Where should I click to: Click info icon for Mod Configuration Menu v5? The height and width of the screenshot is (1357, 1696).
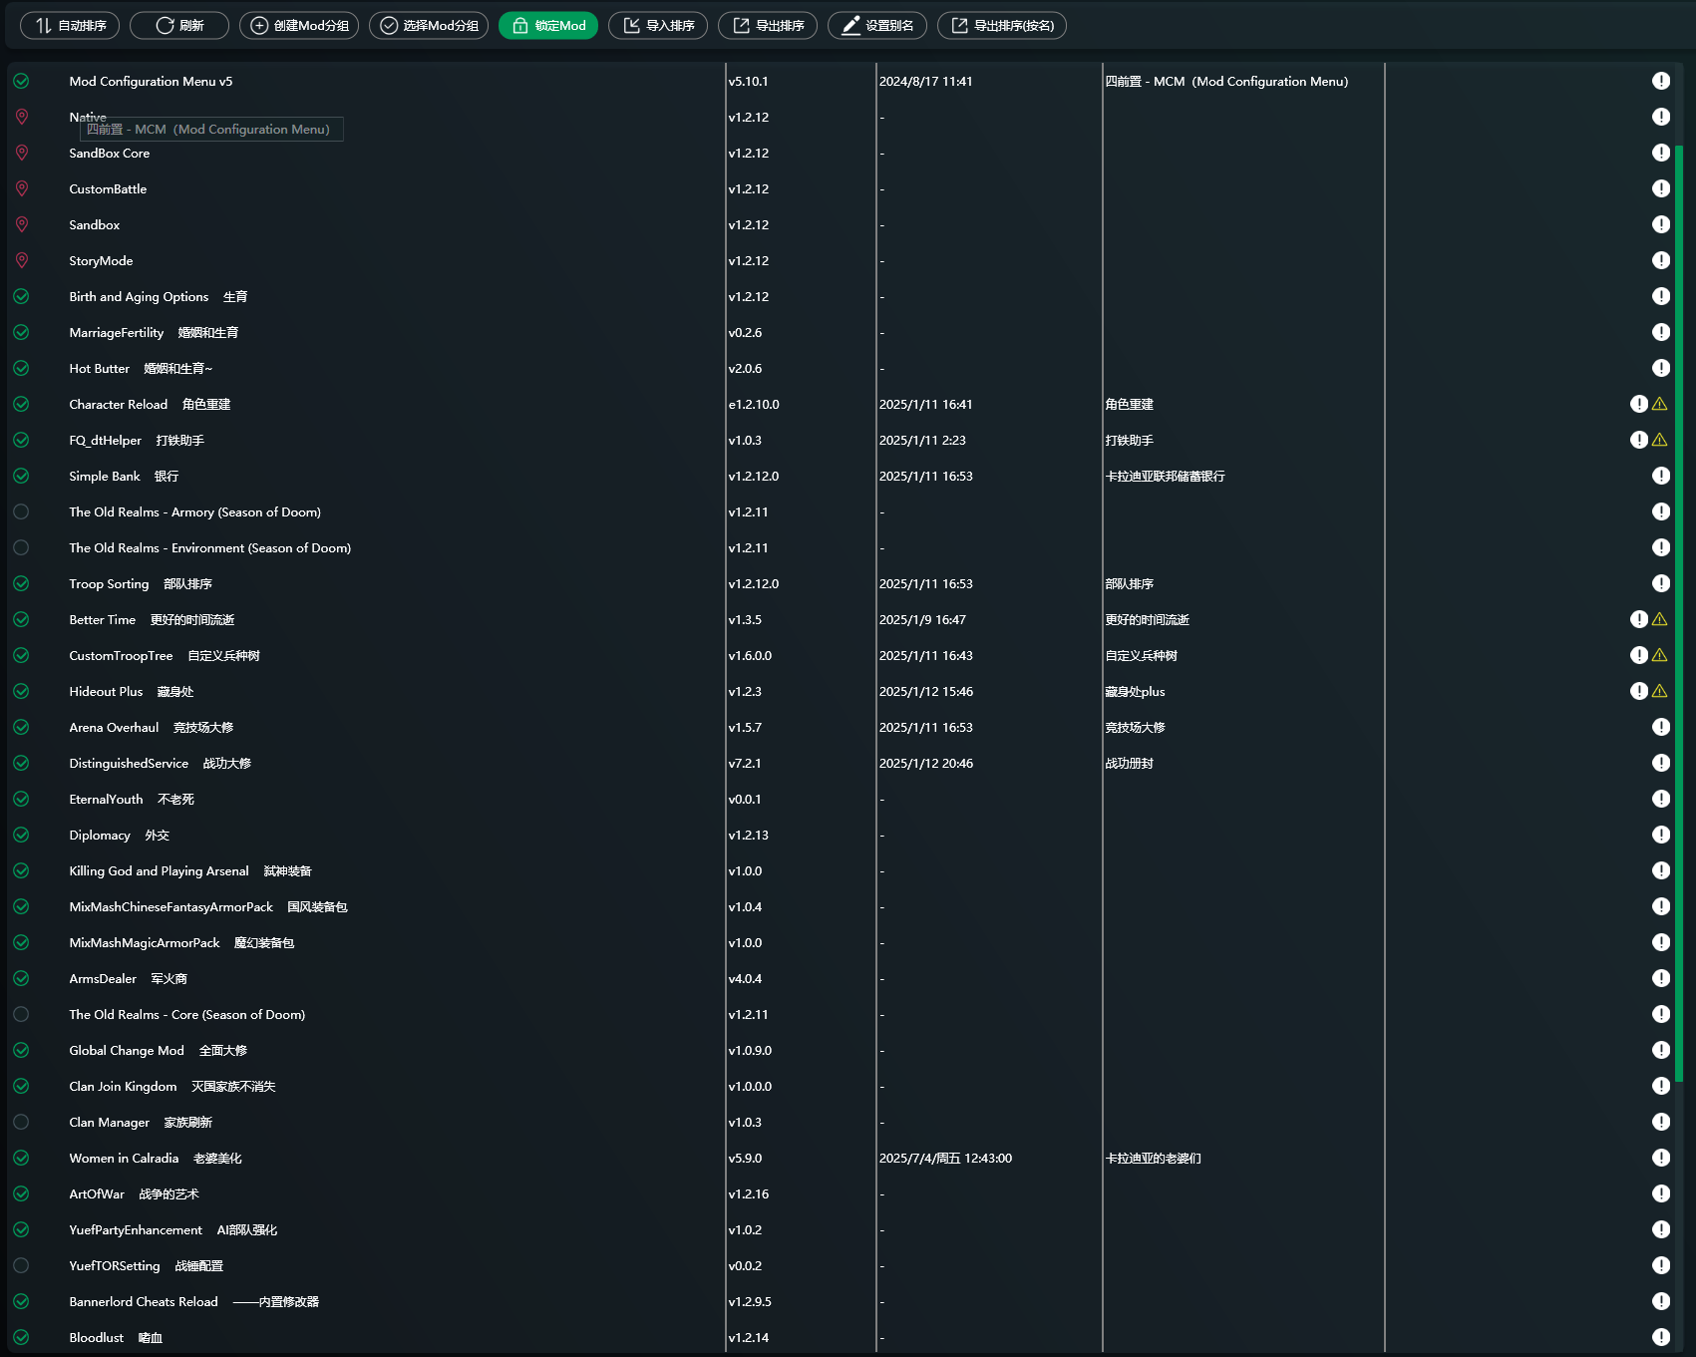tap(1661, 81)
